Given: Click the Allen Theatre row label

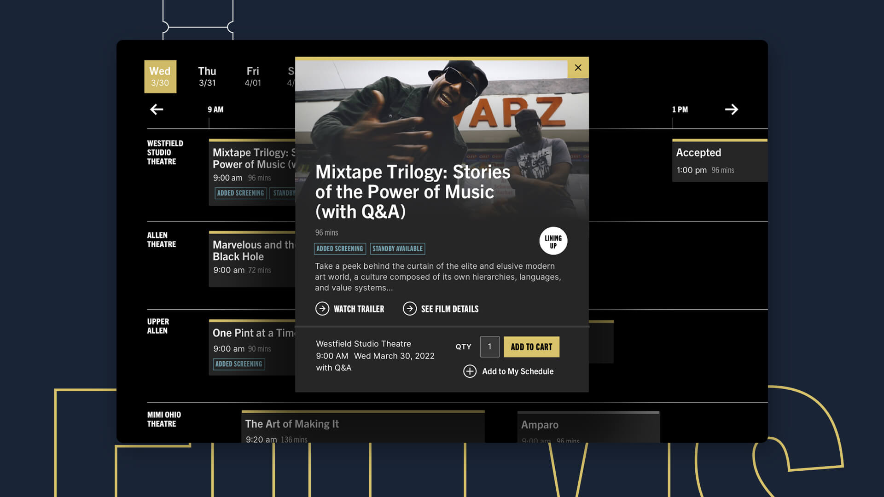Looking at the screenshot, I should [161, 240].
